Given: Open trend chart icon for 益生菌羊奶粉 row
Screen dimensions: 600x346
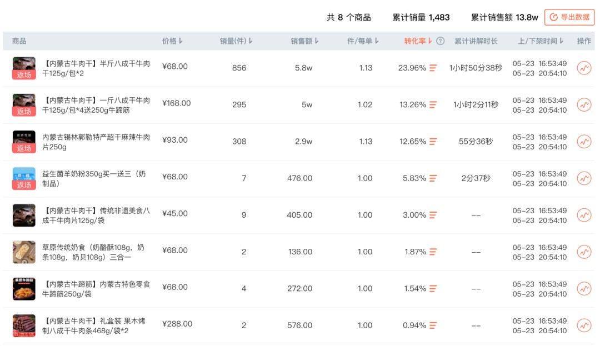Looking at the screenshot, I should [584, 178].
